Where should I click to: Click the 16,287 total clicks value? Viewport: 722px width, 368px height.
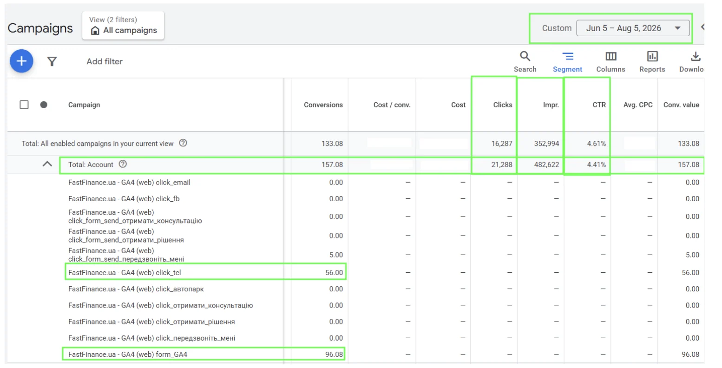click(x=502, y=144)
